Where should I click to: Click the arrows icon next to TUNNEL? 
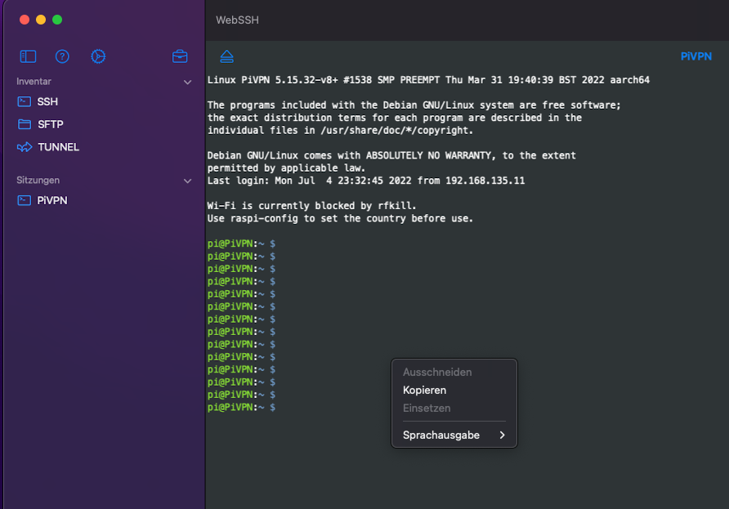point(25,147)
